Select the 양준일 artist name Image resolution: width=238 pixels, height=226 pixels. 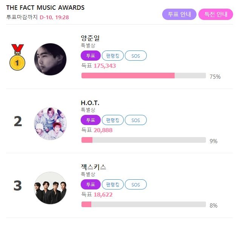tap(90, 38)
